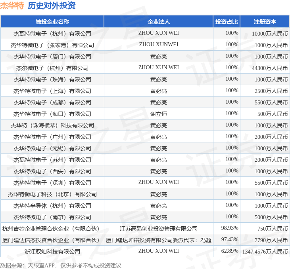This screenshot has height=269, width=290.
Task: Click 100% in 海口 row
Action: (232, 113)
